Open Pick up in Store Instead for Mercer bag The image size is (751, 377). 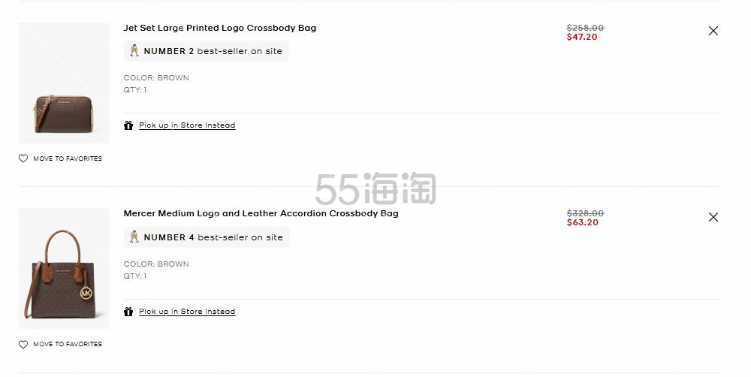pyautogui.click(x=187, y=312)
